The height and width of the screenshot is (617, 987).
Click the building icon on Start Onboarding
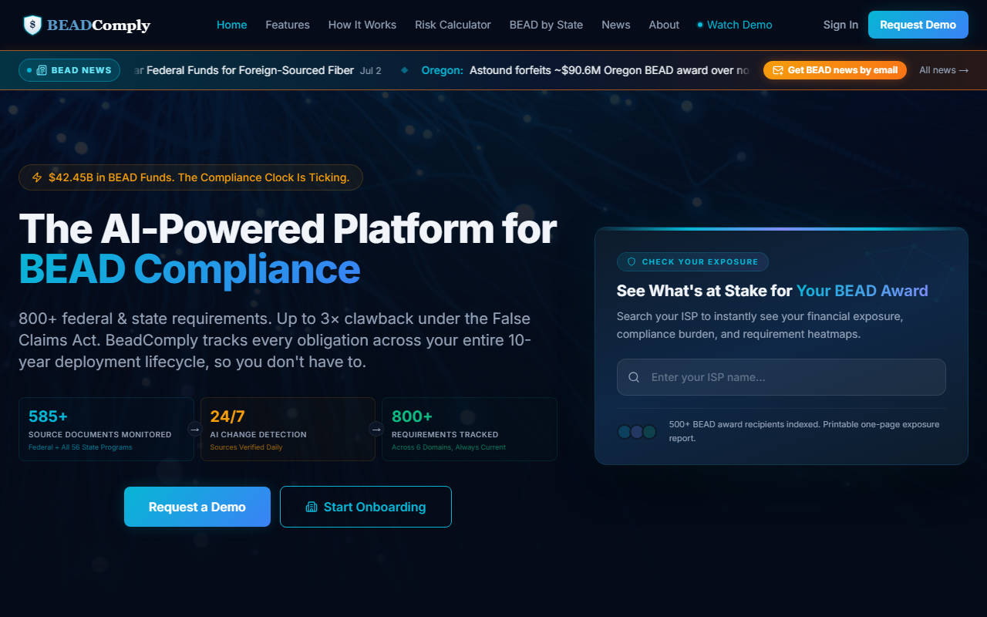pos(312,507)
